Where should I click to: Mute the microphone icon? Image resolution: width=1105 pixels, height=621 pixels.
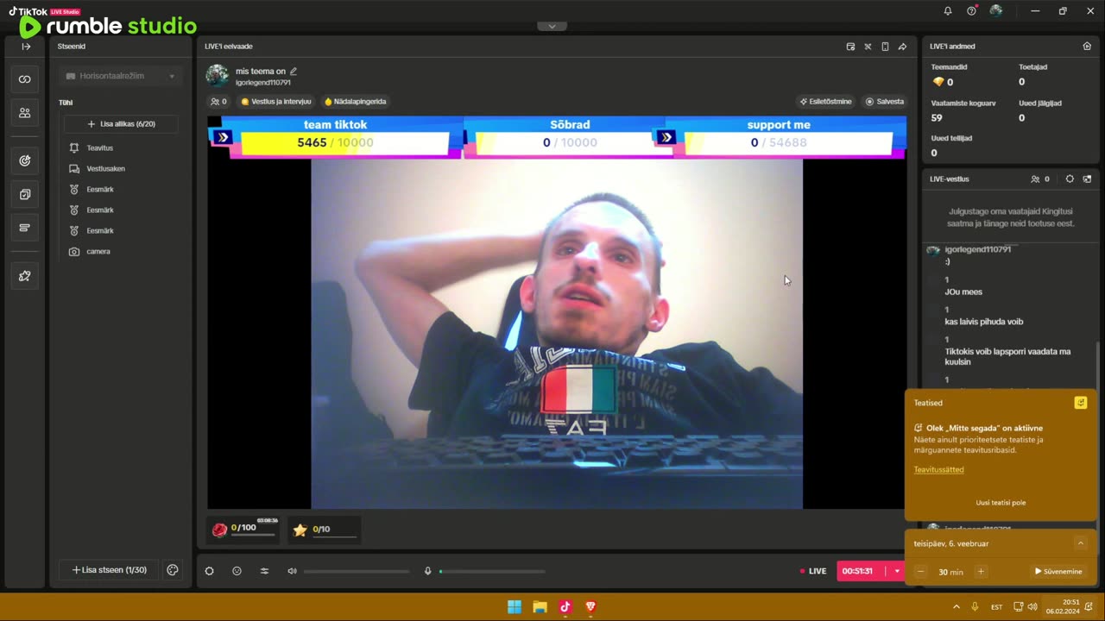(x=427, y=571)
